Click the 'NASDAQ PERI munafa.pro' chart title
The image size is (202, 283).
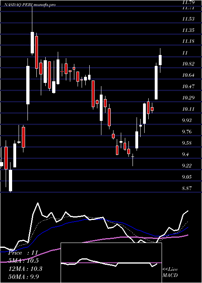pyautogui.click(x=30, y=5)
